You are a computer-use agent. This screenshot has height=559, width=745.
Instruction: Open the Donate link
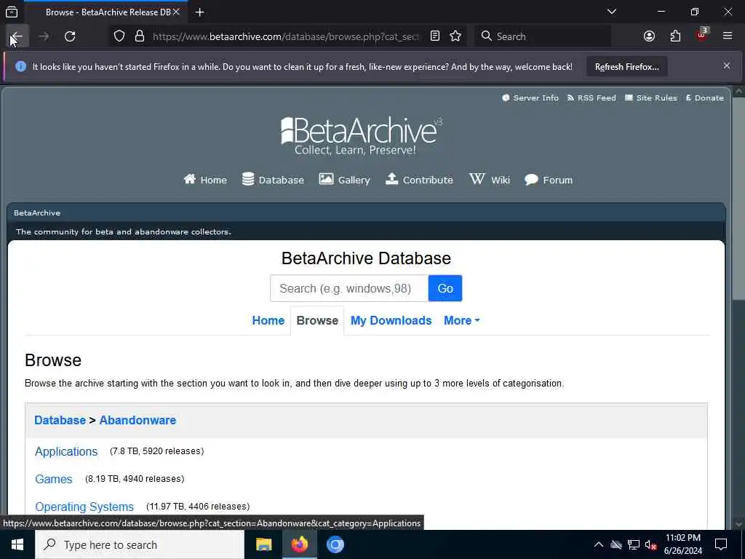pyautogui.click(x=704, y=98)
